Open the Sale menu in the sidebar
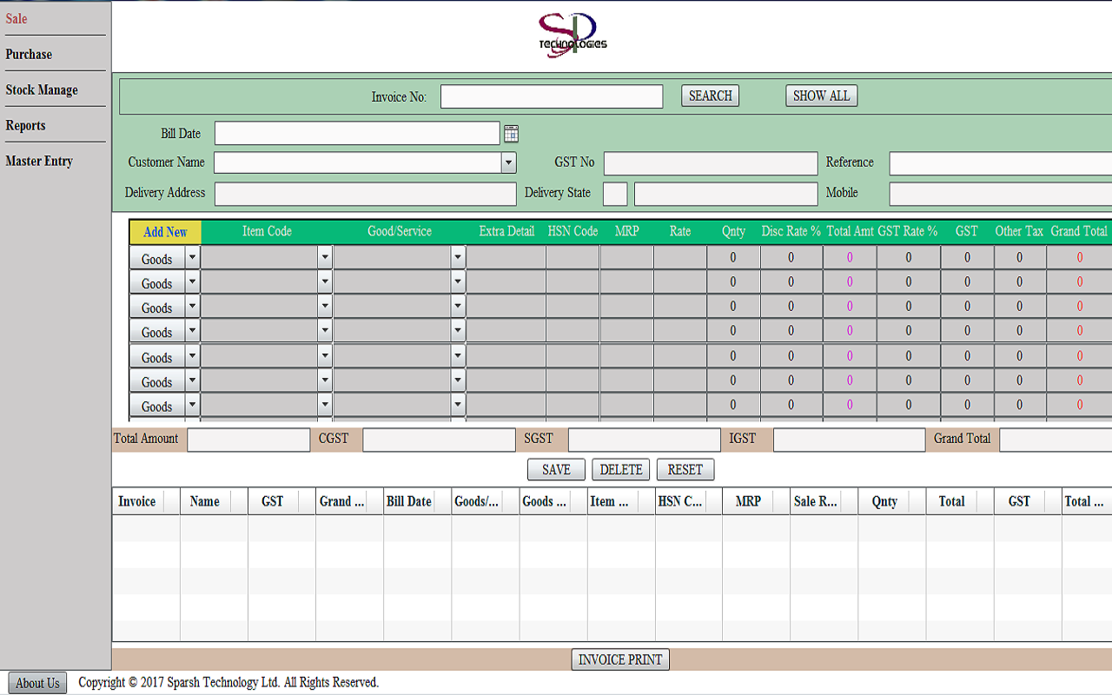The width and height of the screenshot is (1112, 695). click(x=17, y=18)
